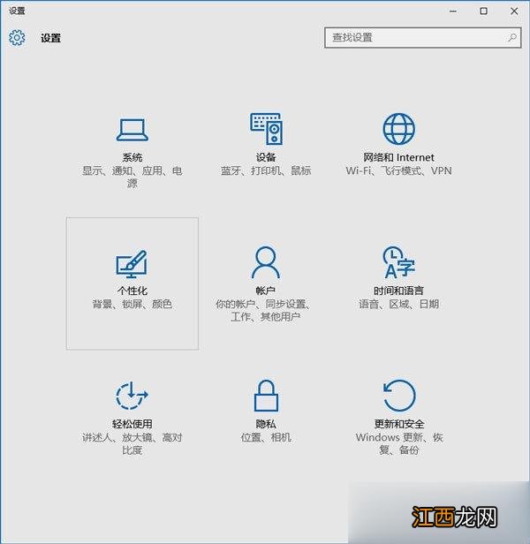Minimize the 设置 window
Viewport: 530px width, 544px height.
(453, 11)
